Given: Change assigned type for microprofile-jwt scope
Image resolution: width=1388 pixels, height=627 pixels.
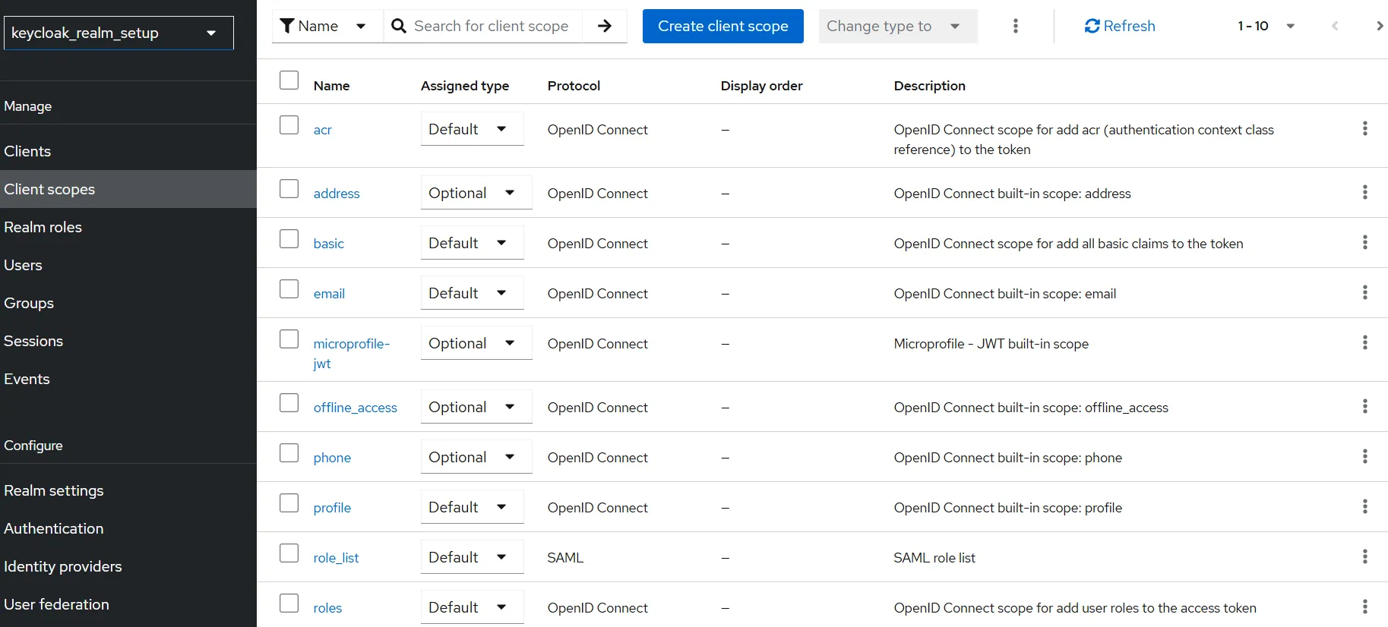Looking at the screenshot, I should (x=476, y=343).
